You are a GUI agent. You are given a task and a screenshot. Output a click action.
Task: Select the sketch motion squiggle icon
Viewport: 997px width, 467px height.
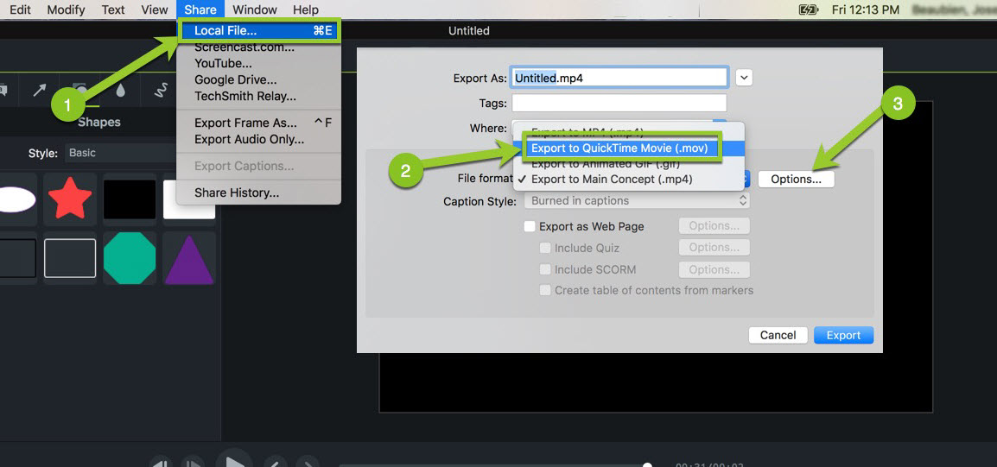pyautogui.click(x=160, y=91)
